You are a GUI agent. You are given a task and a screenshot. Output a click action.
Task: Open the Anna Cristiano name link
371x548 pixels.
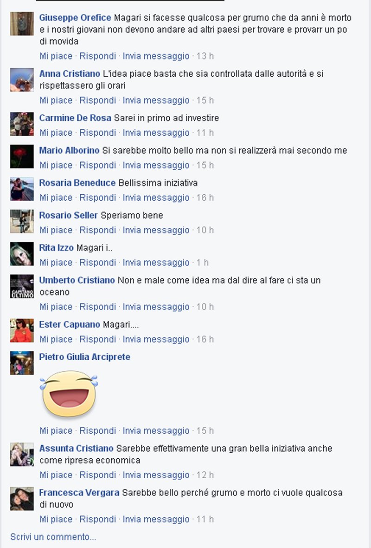coord(70,74)
